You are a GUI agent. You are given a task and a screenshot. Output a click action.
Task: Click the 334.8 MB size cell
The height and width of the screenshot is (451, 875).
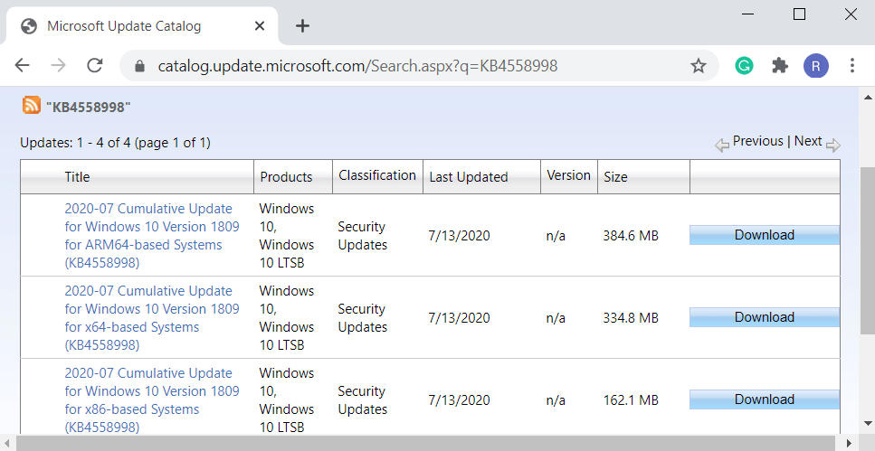pos(631,318)
